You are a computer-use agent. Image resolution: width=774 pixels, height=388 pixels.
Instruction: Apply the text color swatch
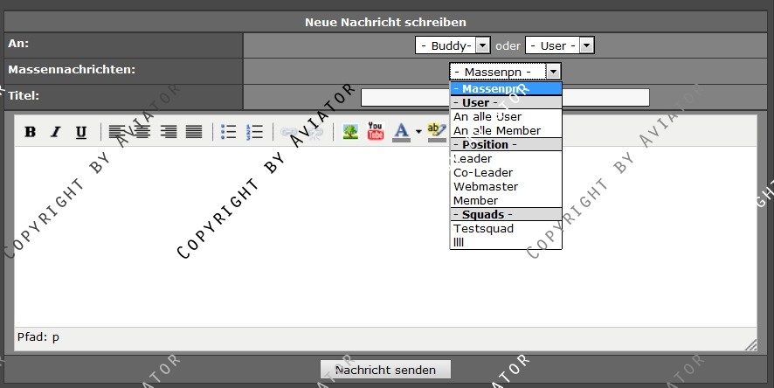(400, 132)
